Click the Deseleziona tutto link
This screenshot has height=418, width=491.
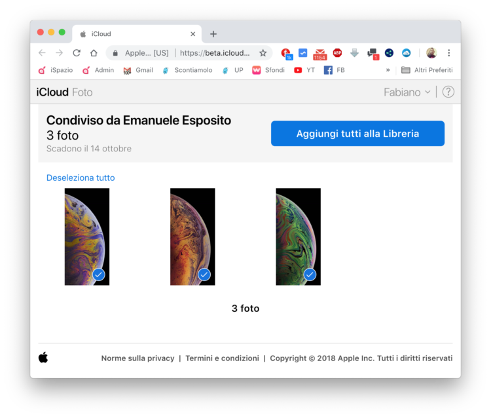click(x=81, y=178)
